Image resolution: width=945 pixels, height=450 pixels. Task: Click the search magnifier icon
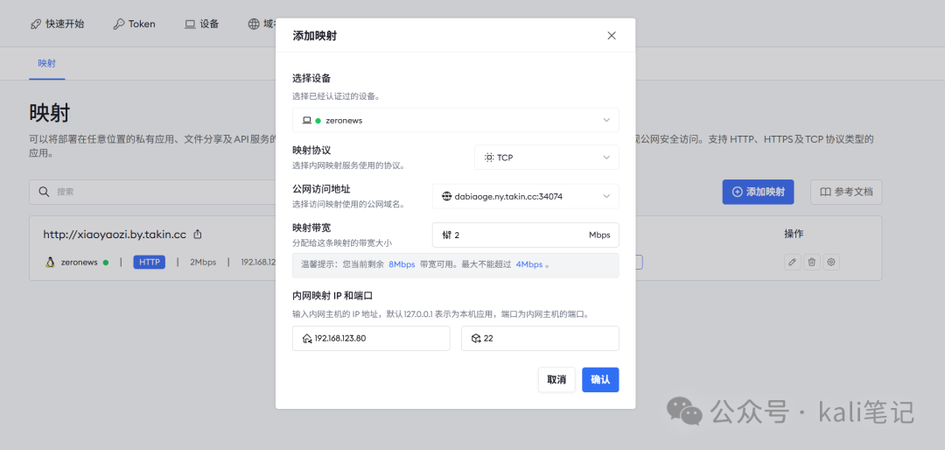[x=44, y=192]
